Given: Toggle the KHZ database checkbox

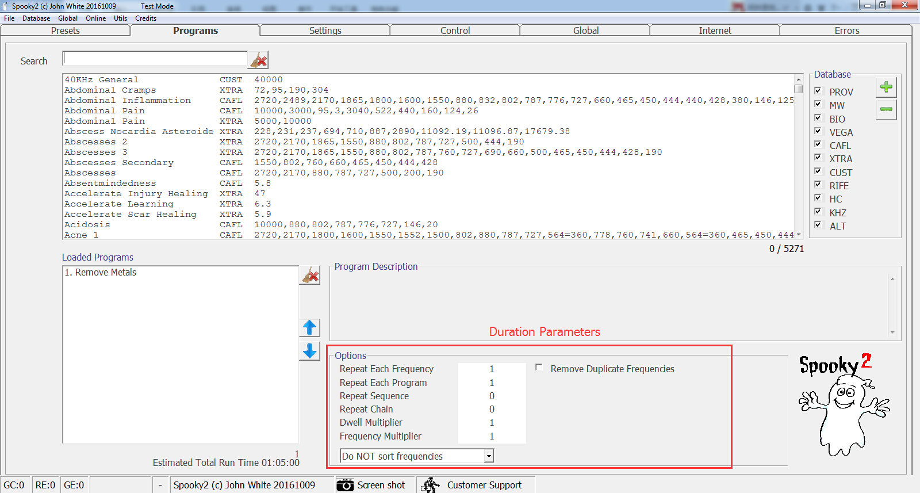Looking at the screenshot, I should [818, 212].
